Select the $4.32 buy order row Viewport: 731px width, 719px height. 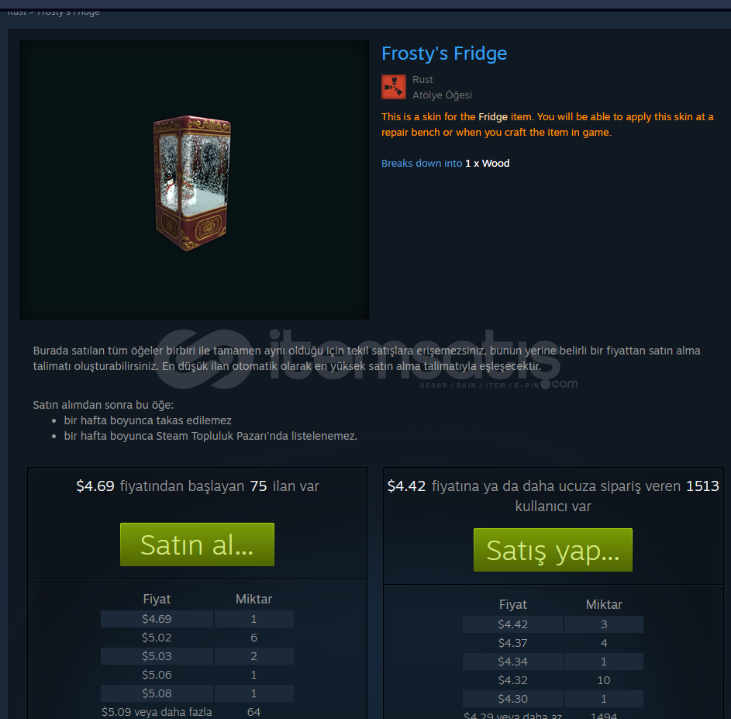coord(553,680)
